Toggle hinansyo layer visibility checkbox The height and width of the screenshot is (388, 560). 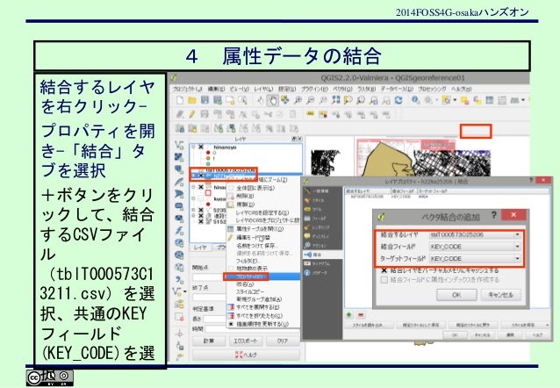200,147
